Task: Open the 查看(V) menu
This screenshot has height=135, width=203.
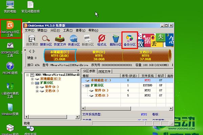Action: 81,30
